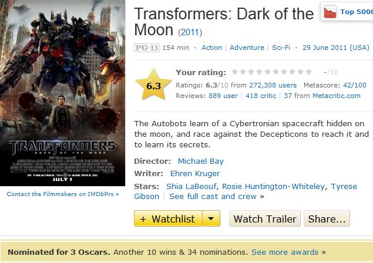Expand See more awards
The image size is (373, 263).
pos(285,252)
